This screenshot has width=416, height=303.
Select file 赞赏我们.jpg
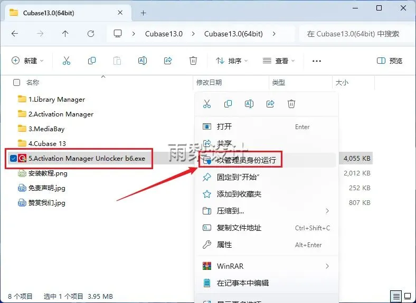tap(46, 203)
